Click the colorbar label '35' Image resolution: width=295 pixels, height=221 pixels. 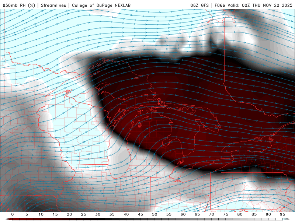point(112,214)
